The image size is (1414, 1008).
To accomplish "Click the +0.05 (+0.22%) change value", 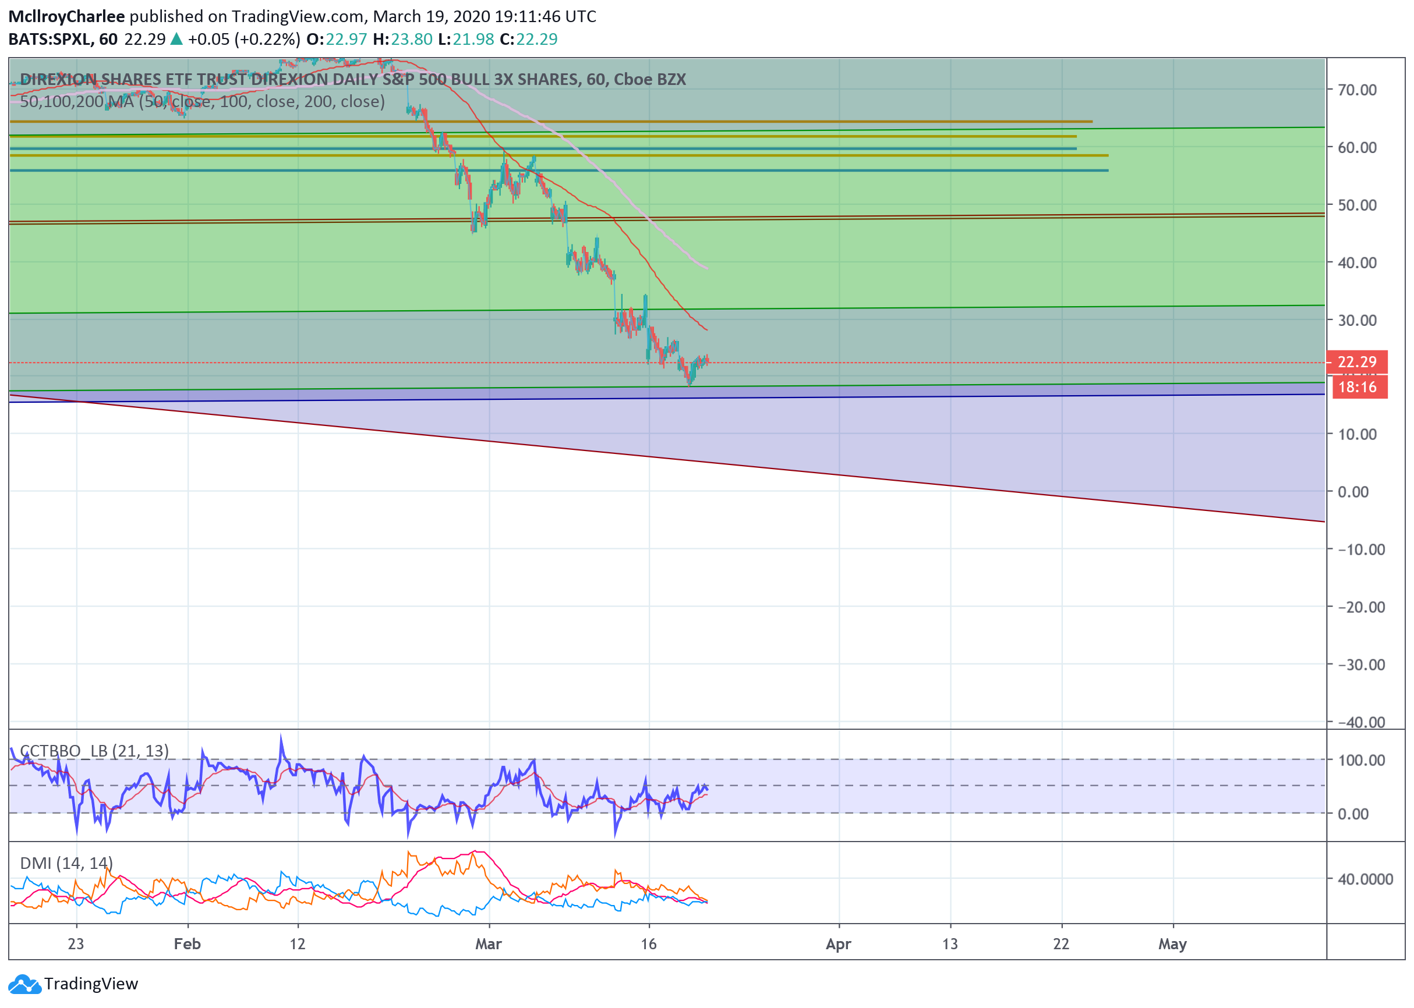I will coord(244,39).
